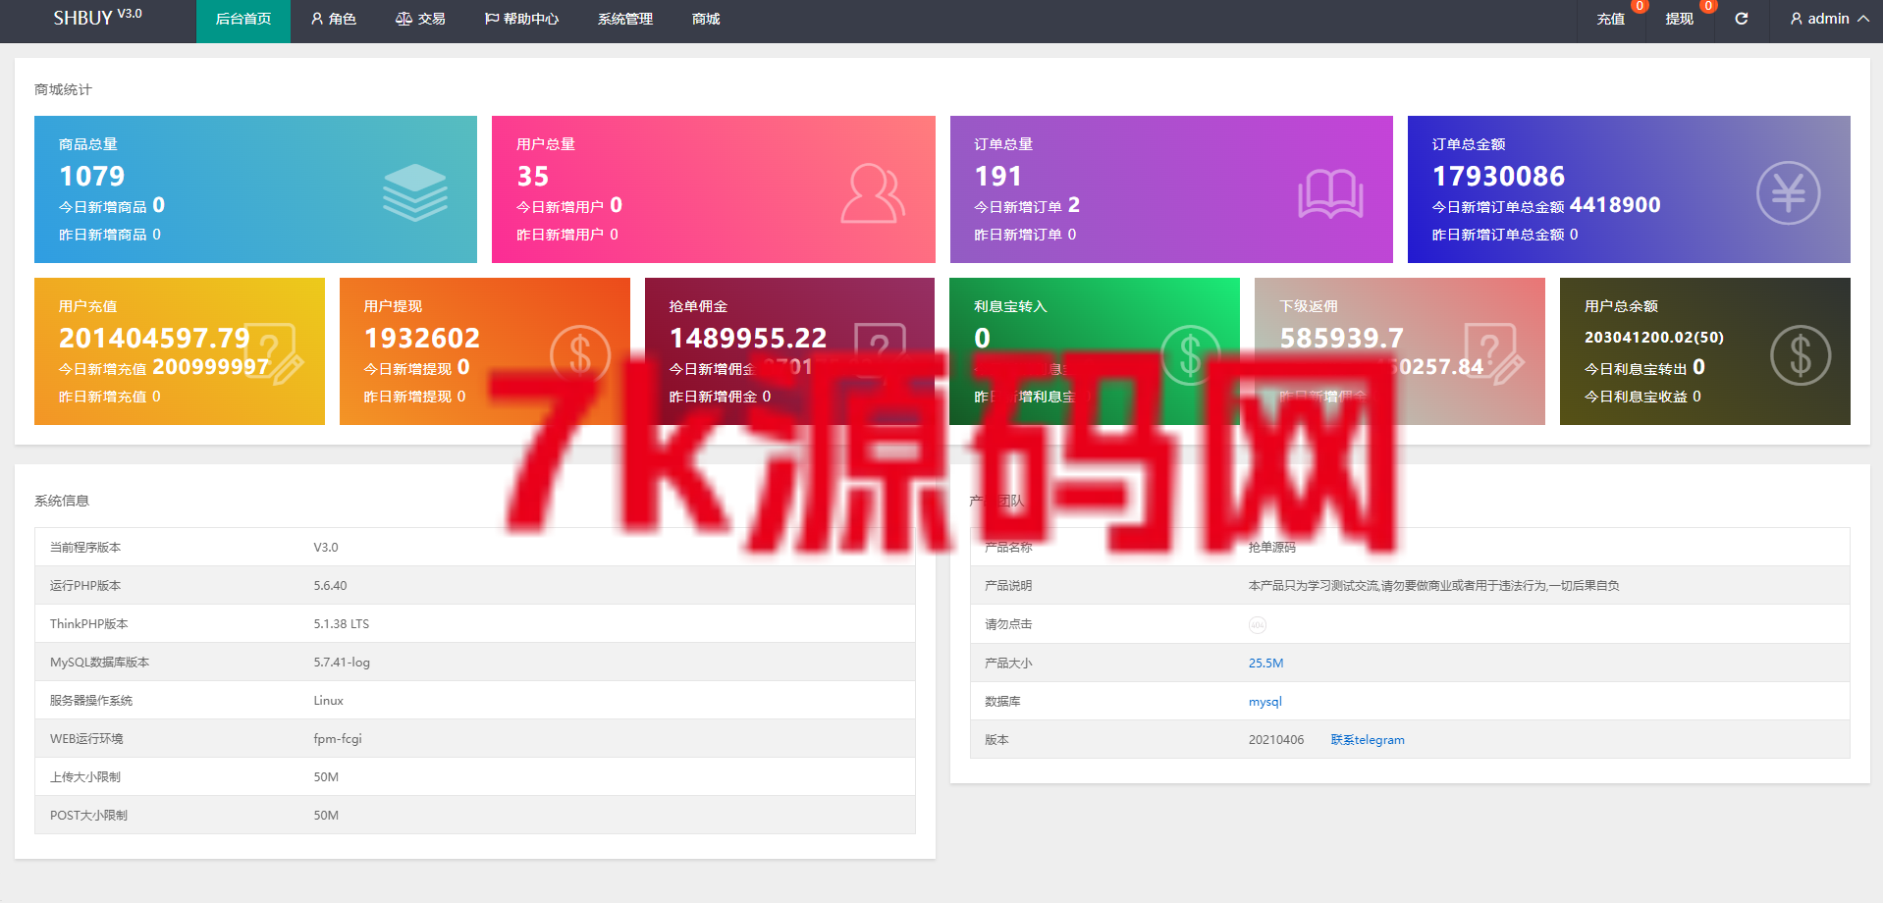The width and height of the screenshot is (1883, 903).
Task: Click the 今日新增订单 line
Action: tap(1027, 205)
